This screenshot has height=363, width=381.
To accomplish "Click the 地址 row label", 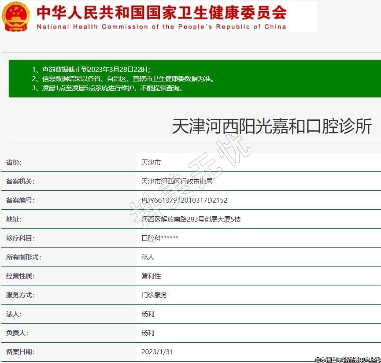I will 14,219.
